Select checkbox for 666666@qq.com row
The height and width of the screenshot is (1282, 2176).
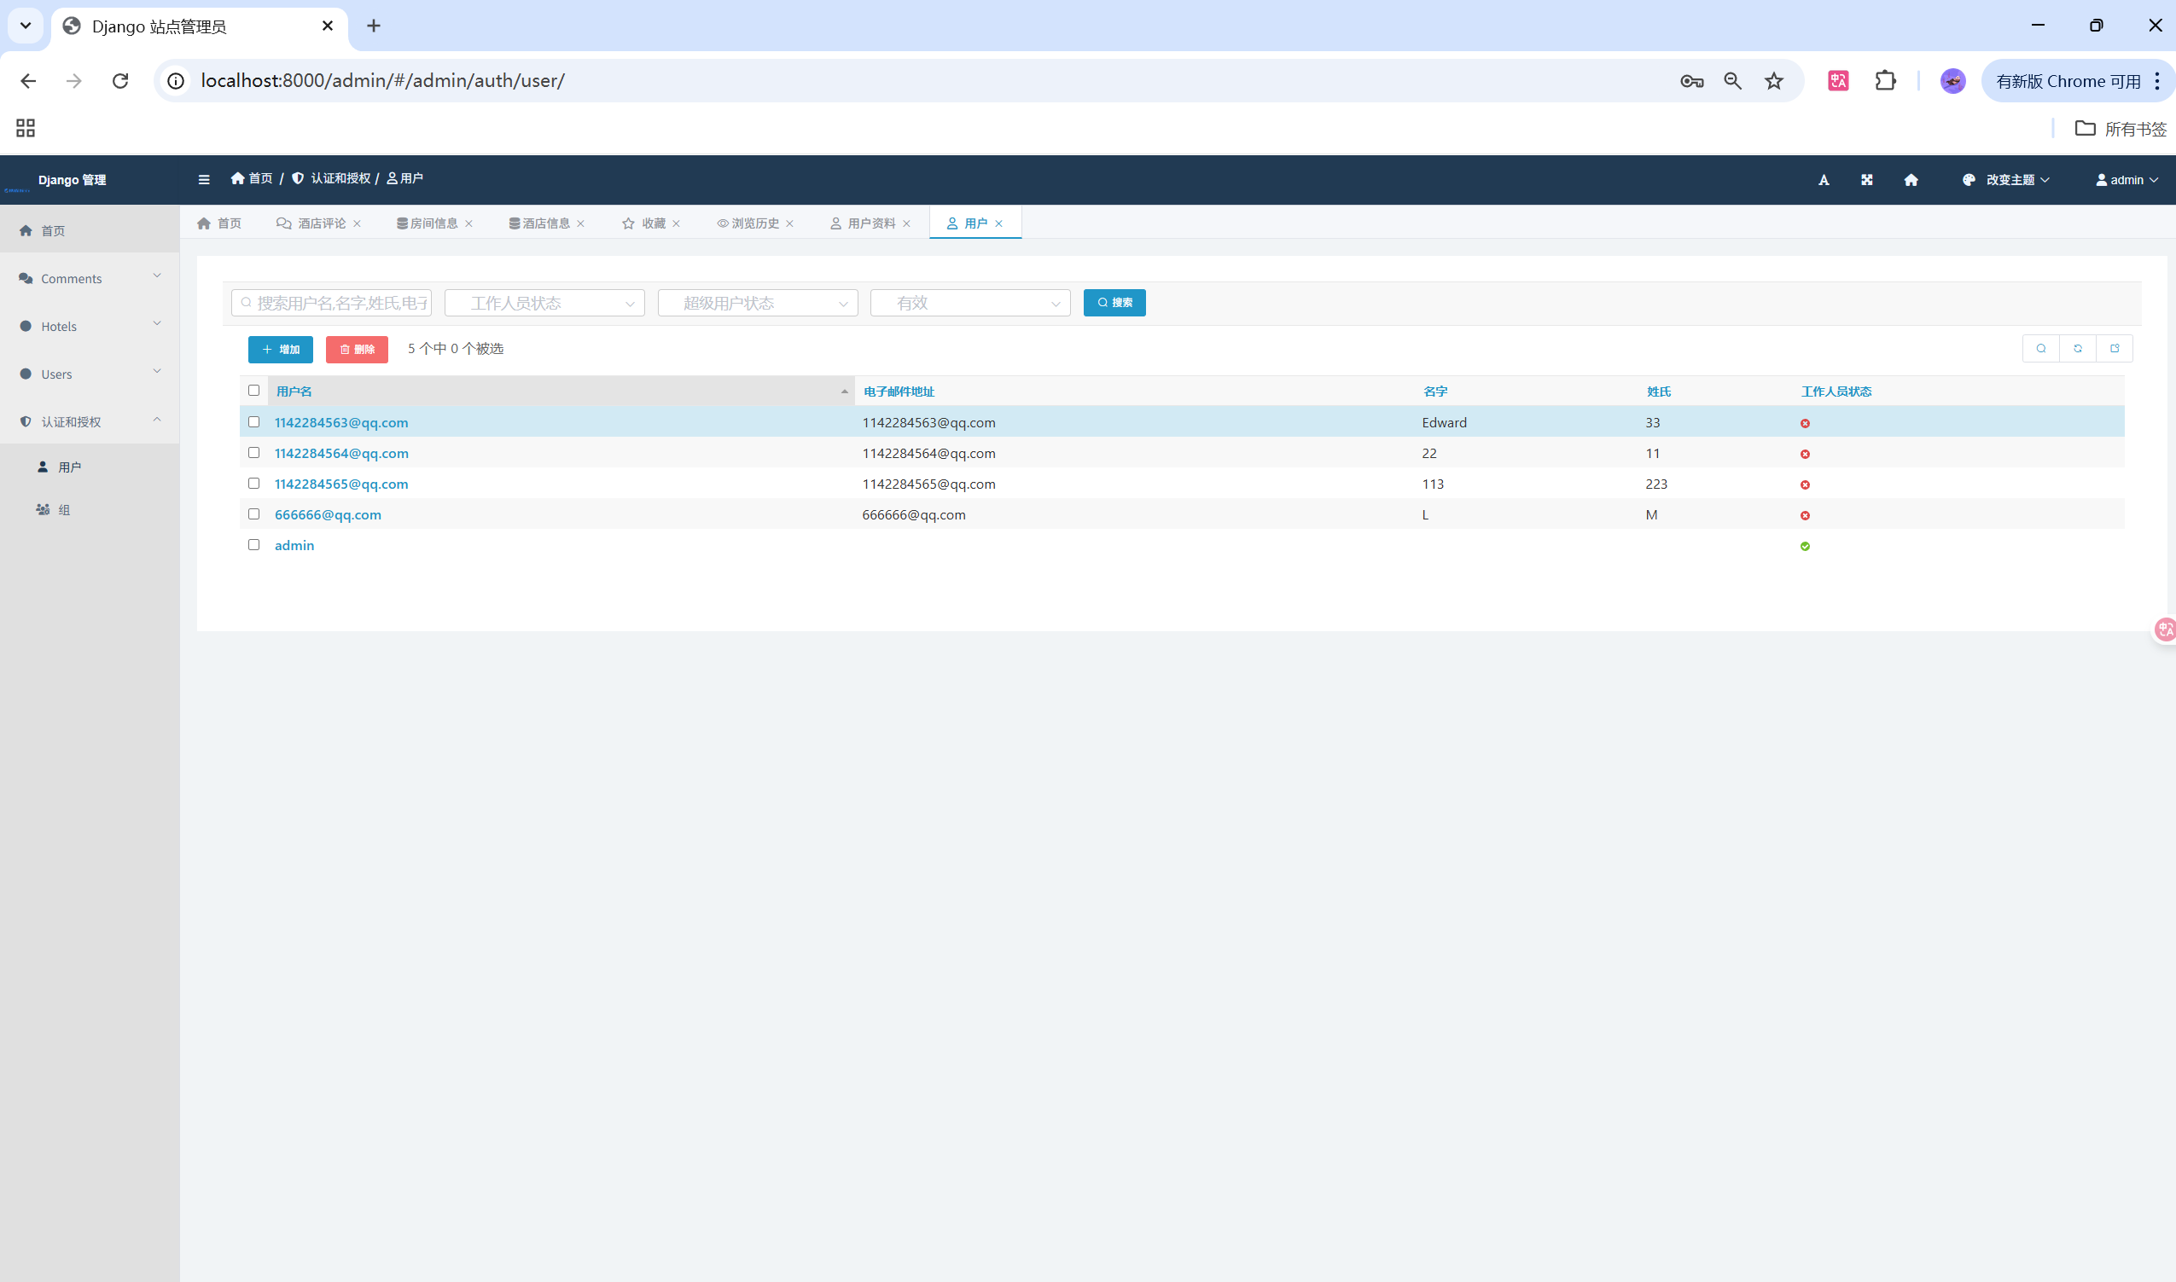coord(254,514)
